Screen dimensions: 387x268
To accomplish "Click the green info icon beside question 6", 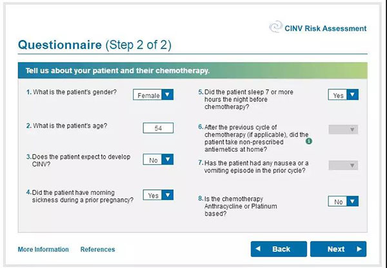I will (309, 141).
